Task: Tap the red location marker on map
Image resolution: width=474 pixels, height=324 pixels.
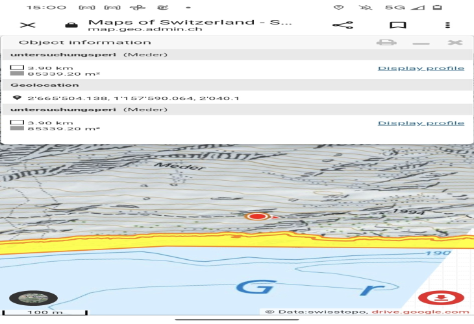Action: tap(258, 216)
